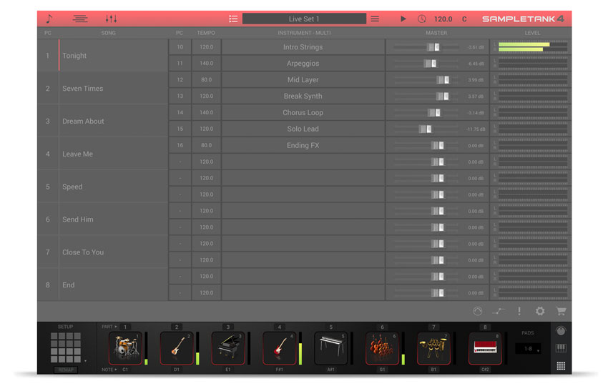Open the hamburger menu beside Live Set 1
Screen dimensions: 608x386
point(375,19)
